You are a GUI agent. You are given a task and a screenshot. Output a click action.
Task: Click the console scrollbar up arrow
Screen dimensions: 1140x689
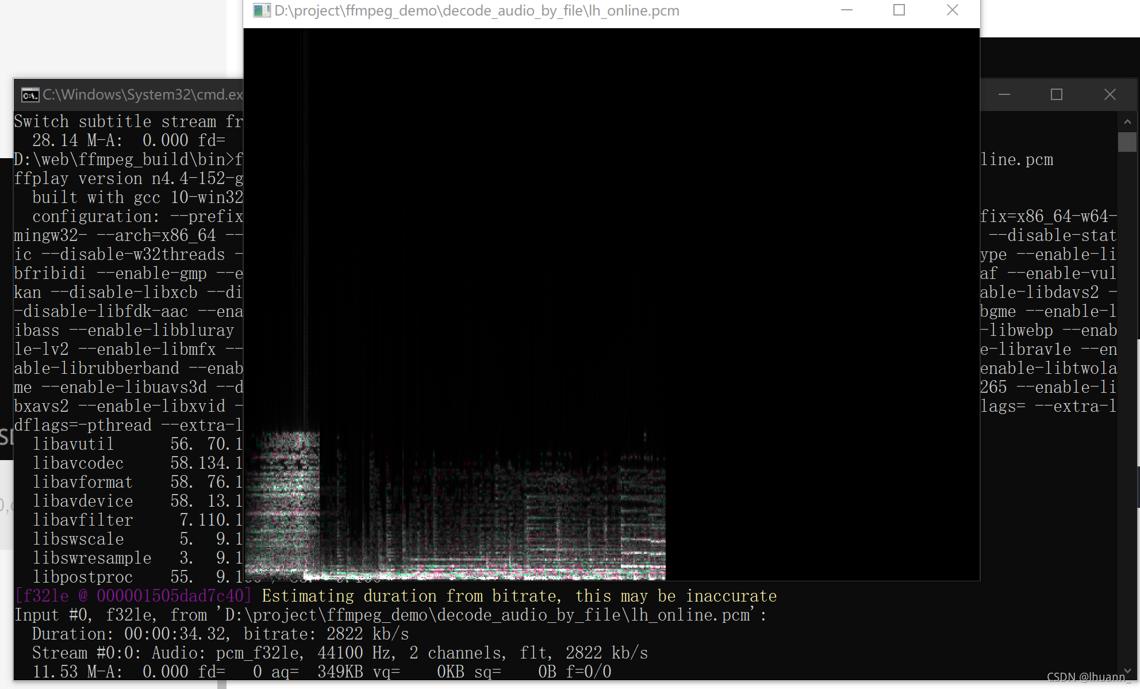pyautogui.click(x=1127, y=122)
